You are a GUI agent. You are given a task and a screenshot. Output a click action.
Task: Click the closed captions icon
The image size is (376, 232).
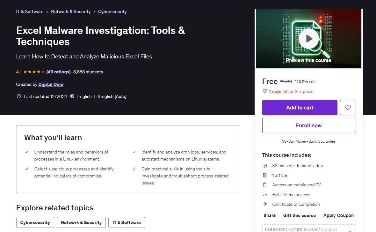point(97,96)
